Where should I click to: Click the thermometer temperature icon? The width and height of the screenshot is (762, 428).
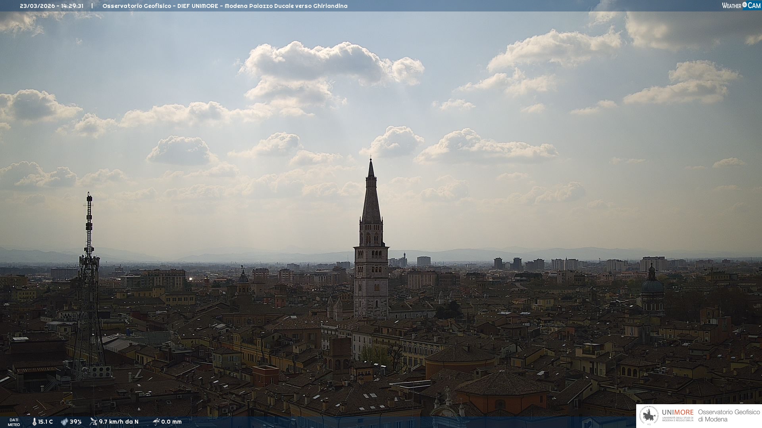click(35, 422)
